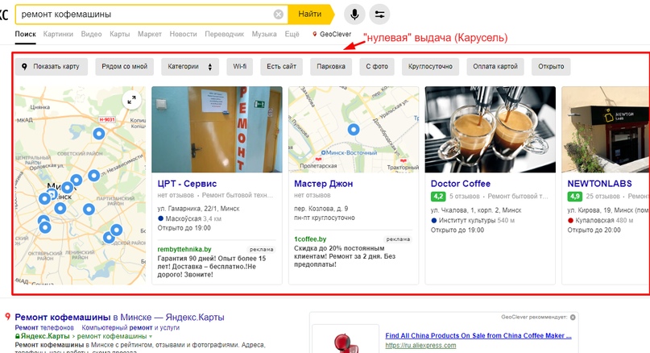Screen dimensions: 650x353
Task: Toggle the Wi-fi filter
Action: point(239,66)
